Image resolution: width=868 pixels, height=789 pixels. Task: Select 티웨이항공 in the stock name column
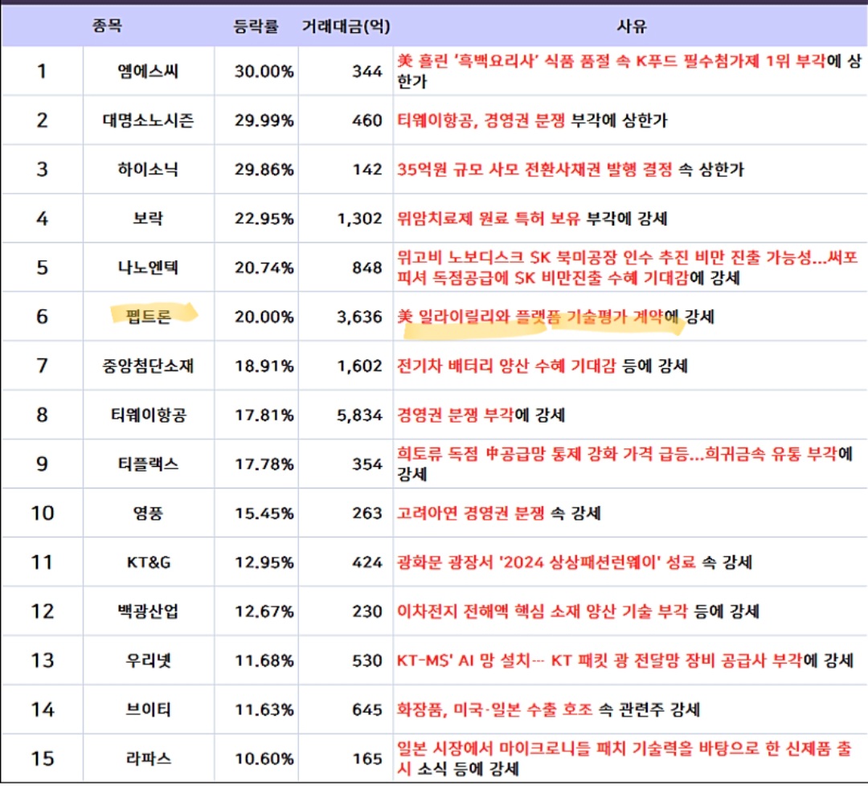pos(149,415)
